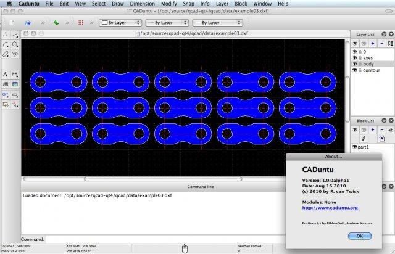Open the Select tools in left toolbox
Image resolution: width=395 pixels, height=254 pixels.
15,104
